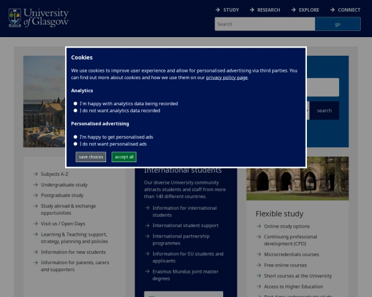372x297 pixels.
Task: Click the arrow icon beside Online study options
Action: [259, 226]
